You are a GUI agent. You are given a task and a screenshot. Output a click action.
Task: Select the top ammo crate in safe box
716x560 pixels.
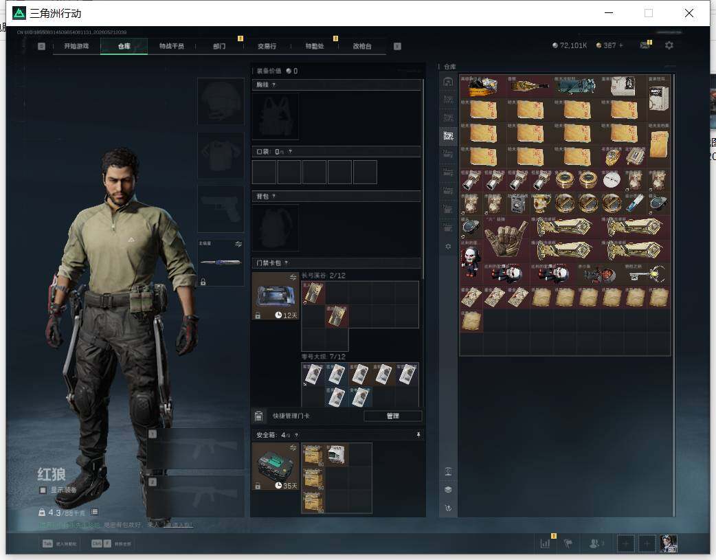coord(313,454)
